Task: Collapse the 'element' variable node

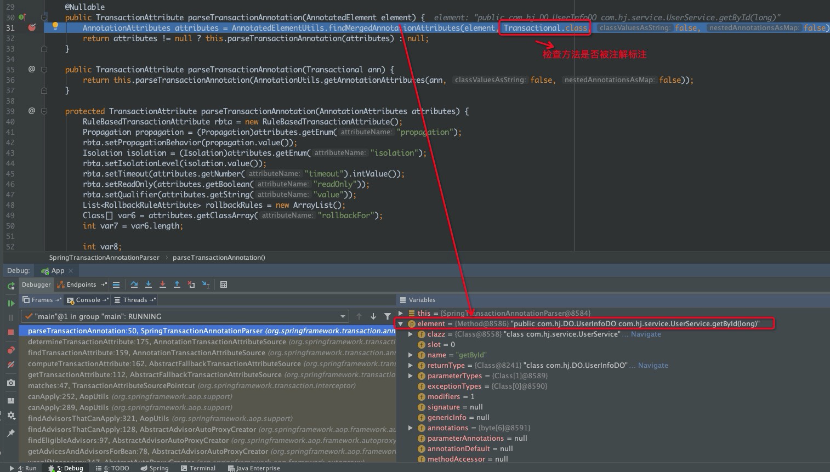Action: 401,323
